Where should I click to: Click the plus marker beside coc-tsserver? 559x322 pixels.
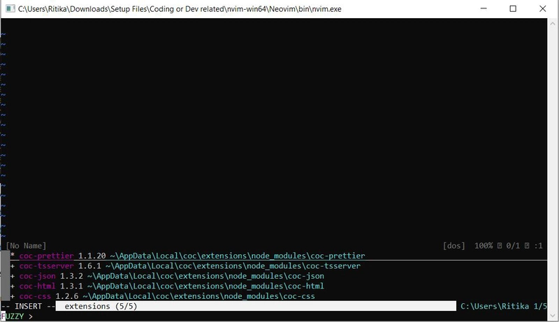point(13,266)
